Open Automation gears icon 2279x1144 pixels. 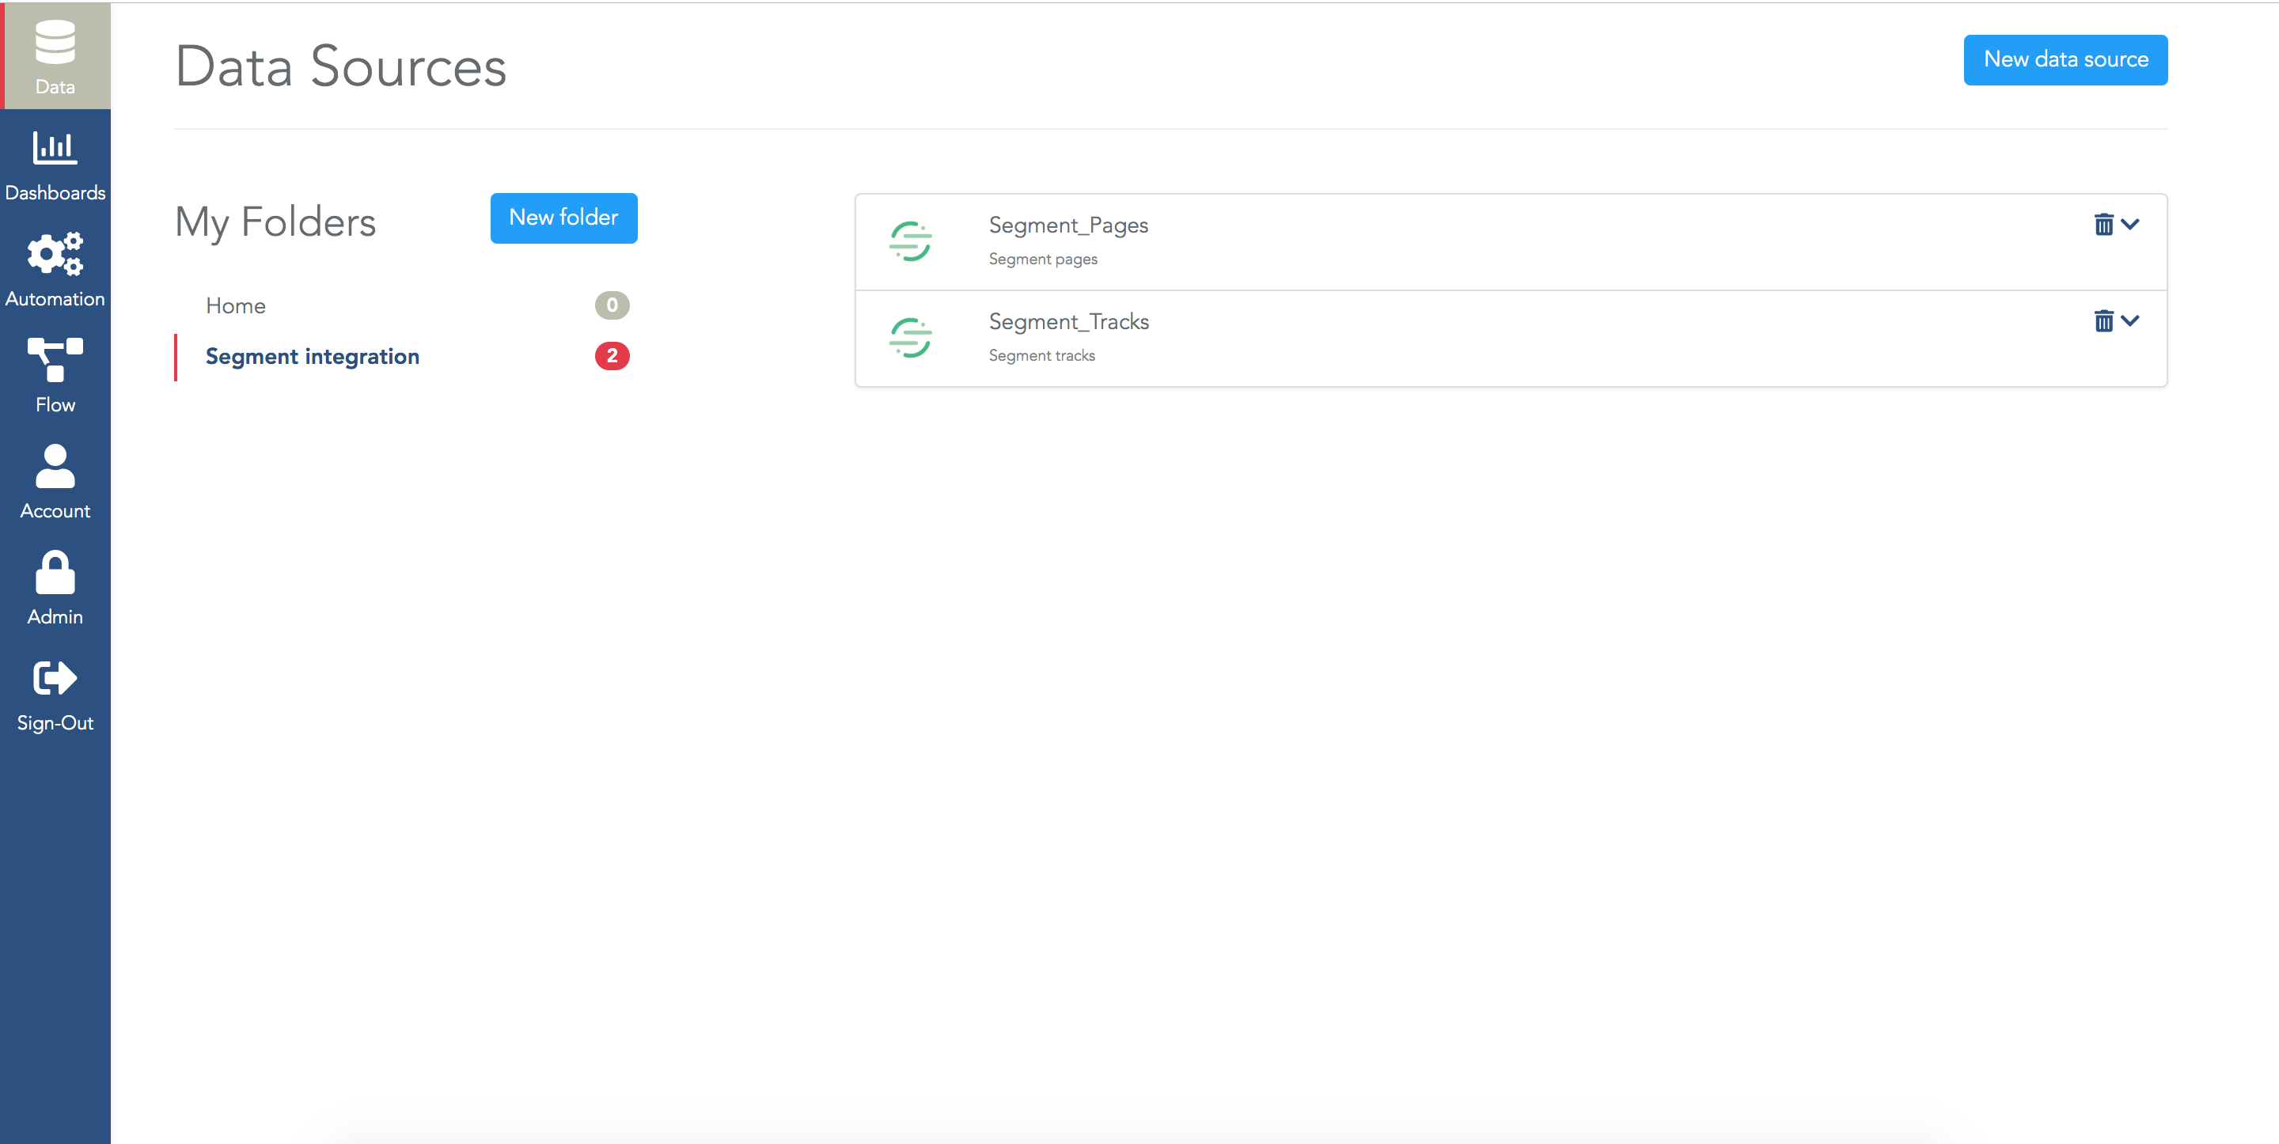point(55,254)
